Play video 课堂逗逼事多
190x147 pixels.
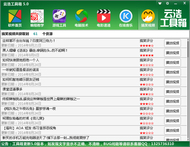(173, 92)
